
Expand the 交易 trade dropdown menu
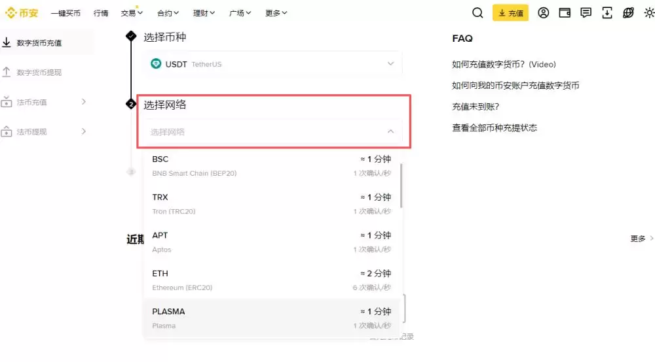(x=132, y=13)
